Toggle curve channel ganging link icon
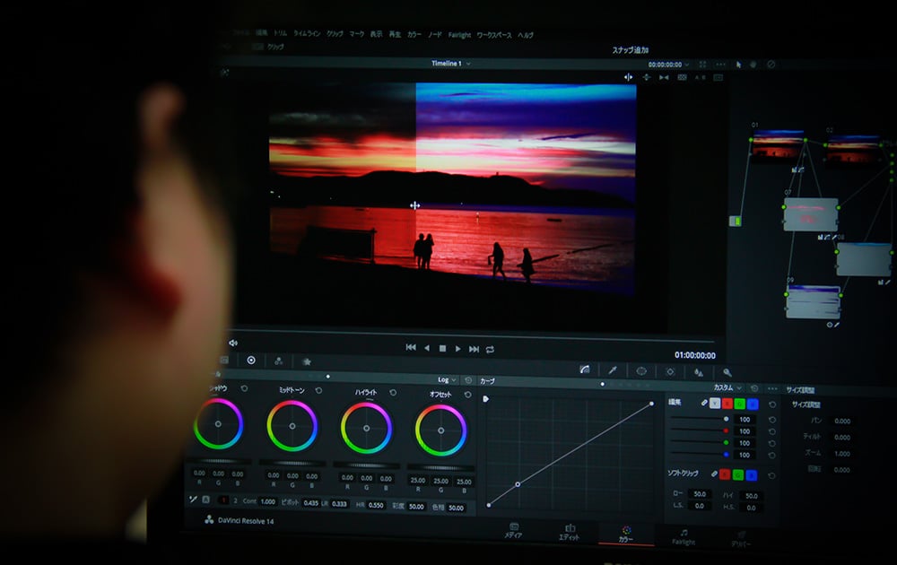Viewport: 897px width, 565px height. click(x=704, y=404)
